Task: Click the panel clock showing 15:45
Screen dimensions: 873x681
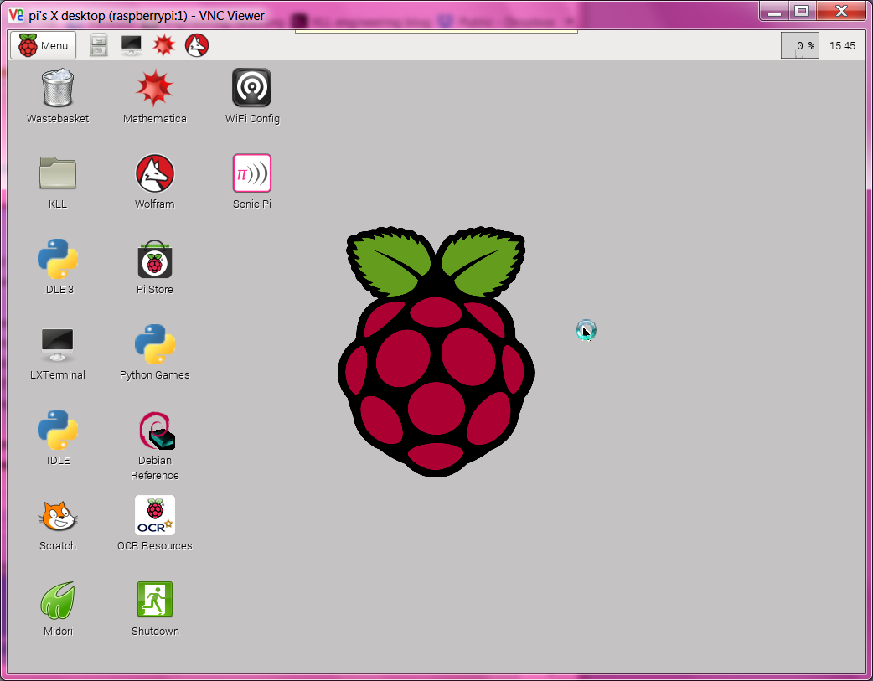Action: [842, 46]
